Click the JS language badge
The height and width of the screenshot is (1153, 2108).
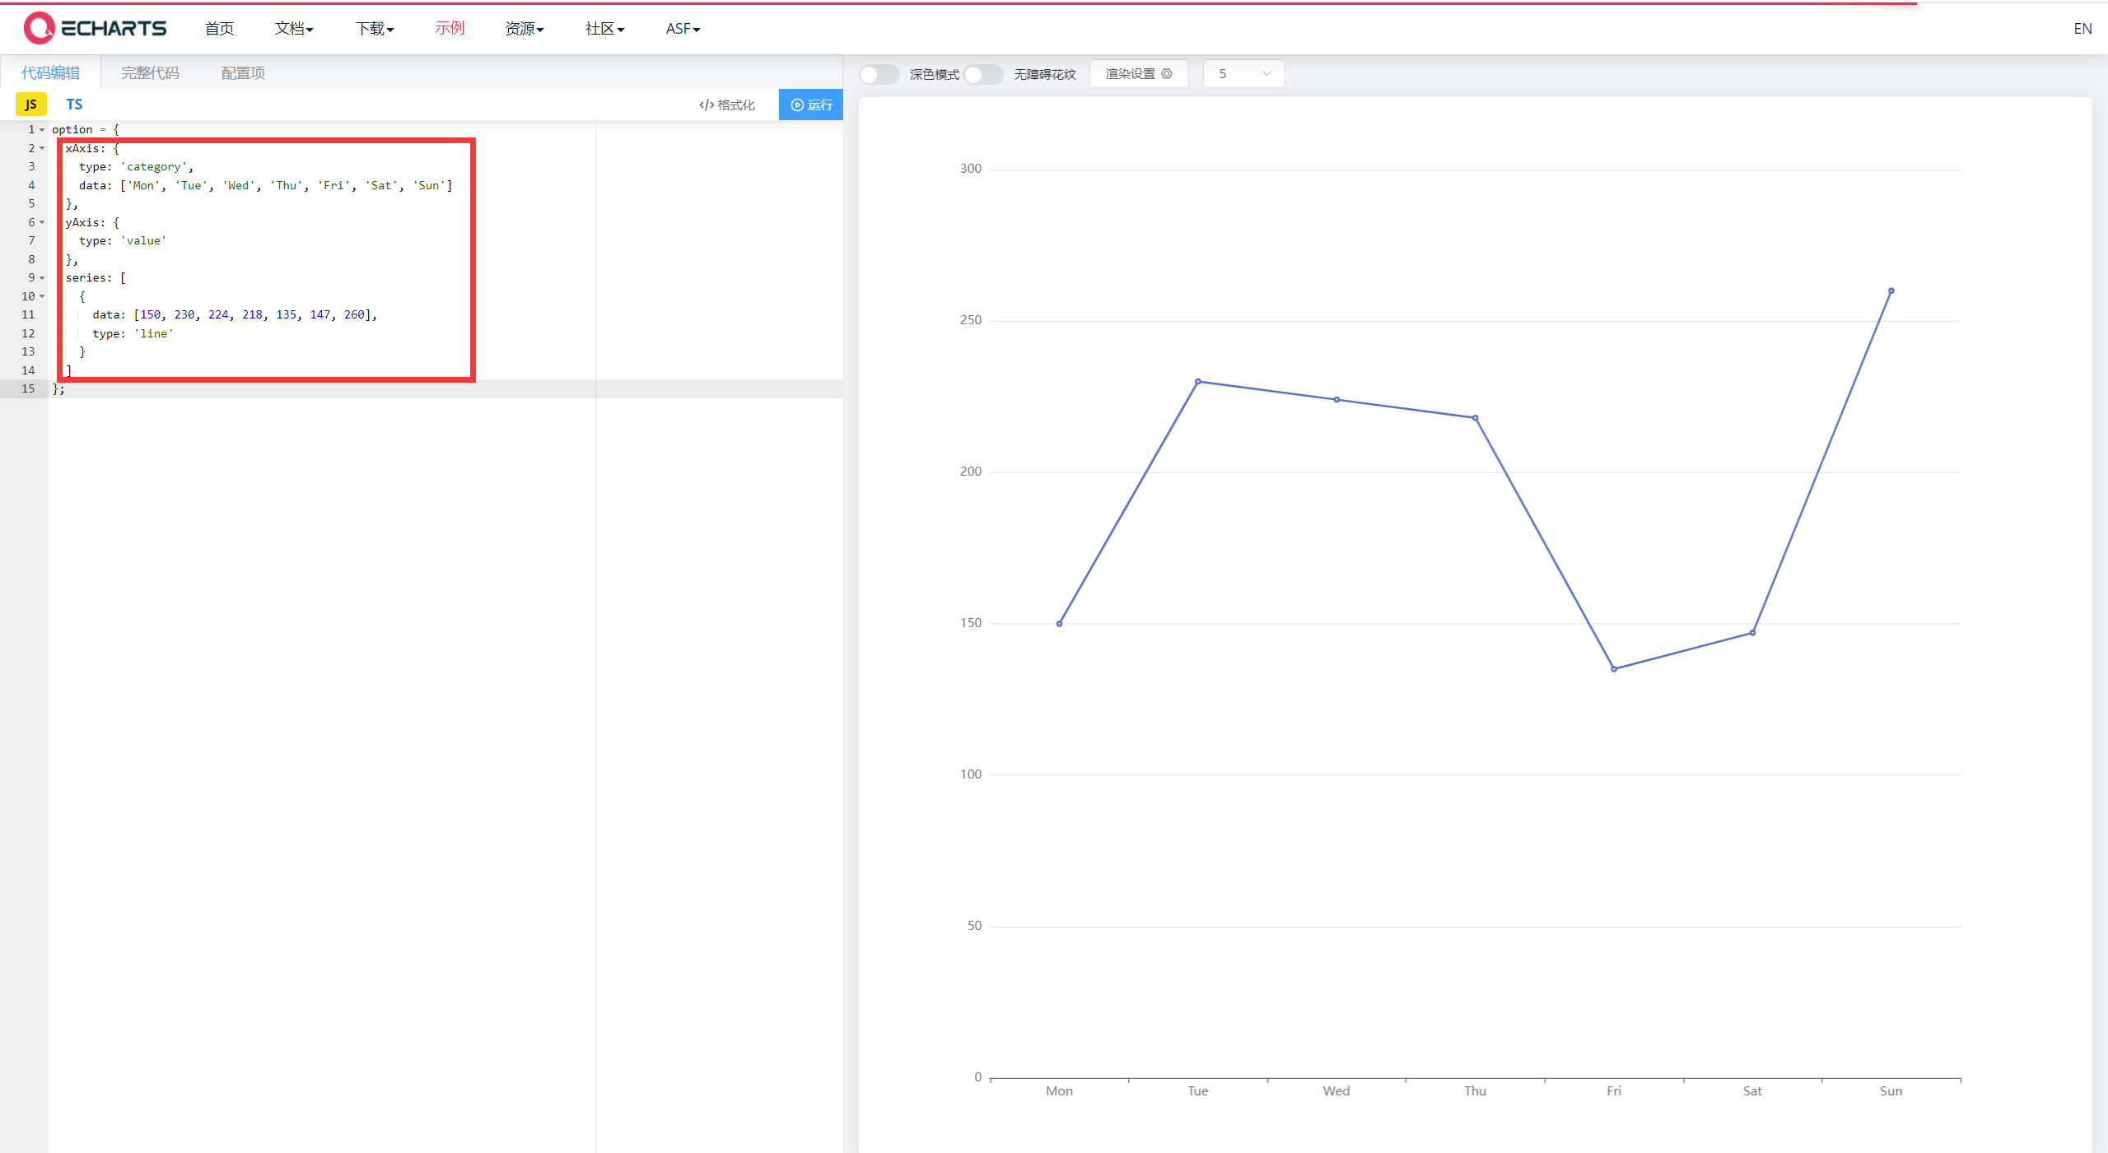[31, 105]
